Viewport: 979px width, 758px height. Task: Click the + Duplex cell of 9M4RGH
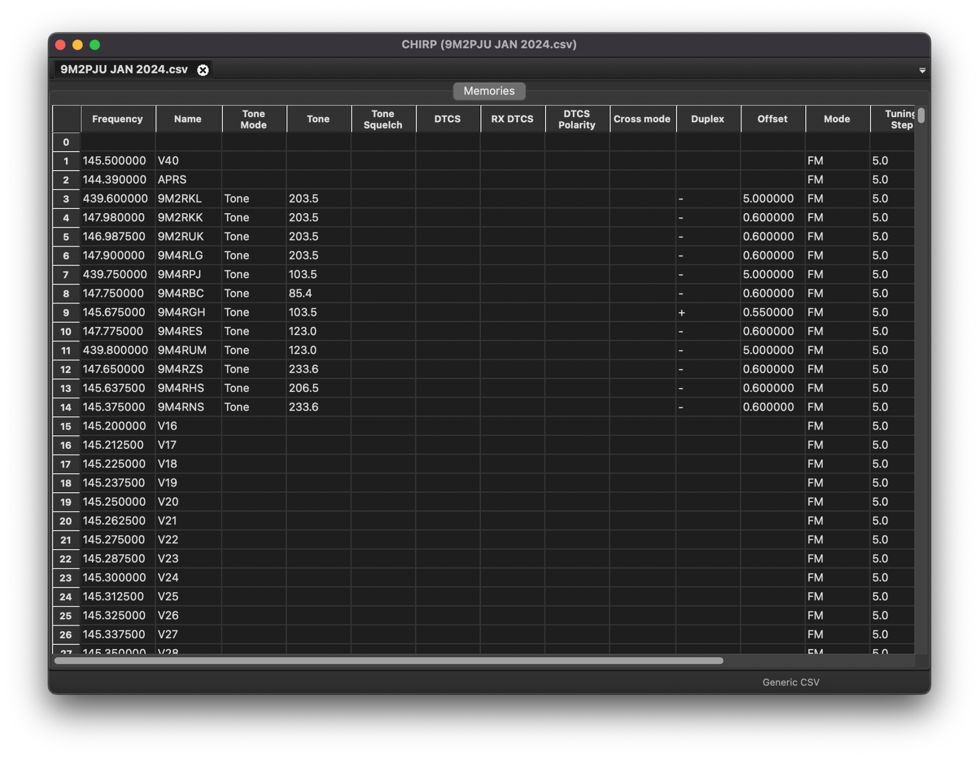pos(707,312)
